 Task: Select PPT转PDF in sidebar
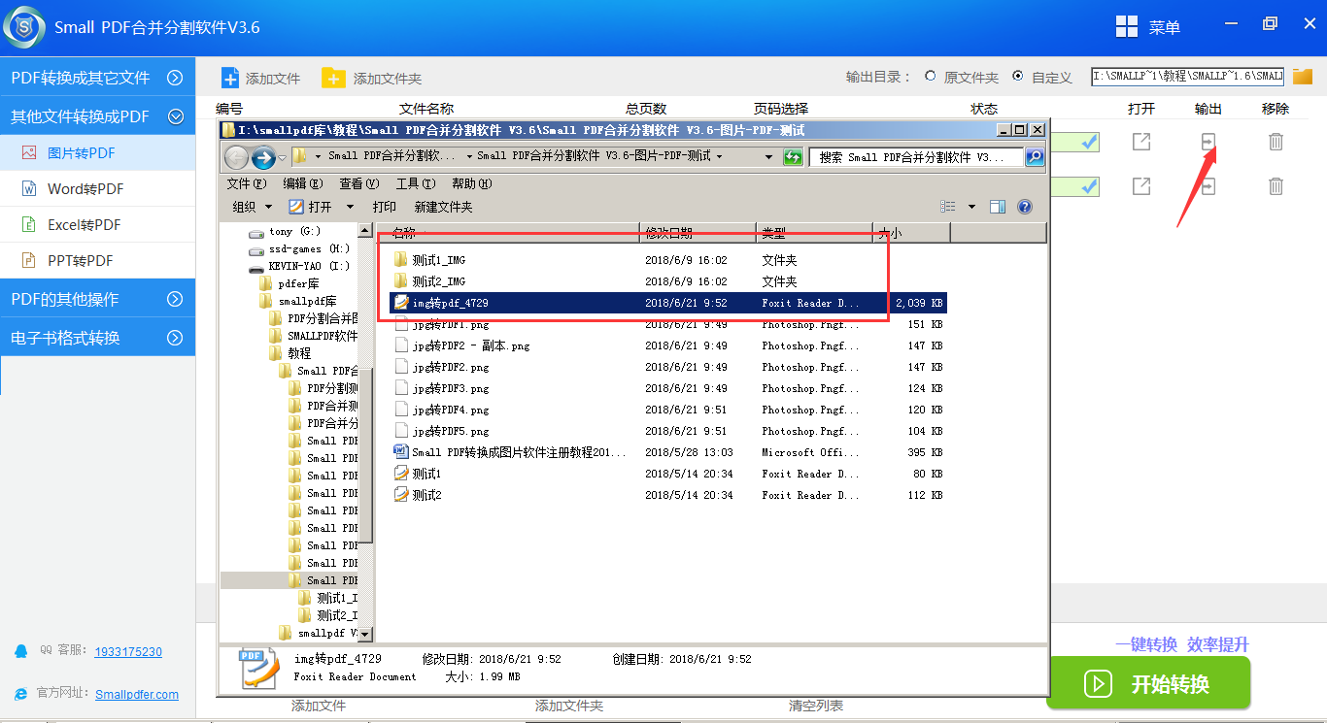[97, 260]
